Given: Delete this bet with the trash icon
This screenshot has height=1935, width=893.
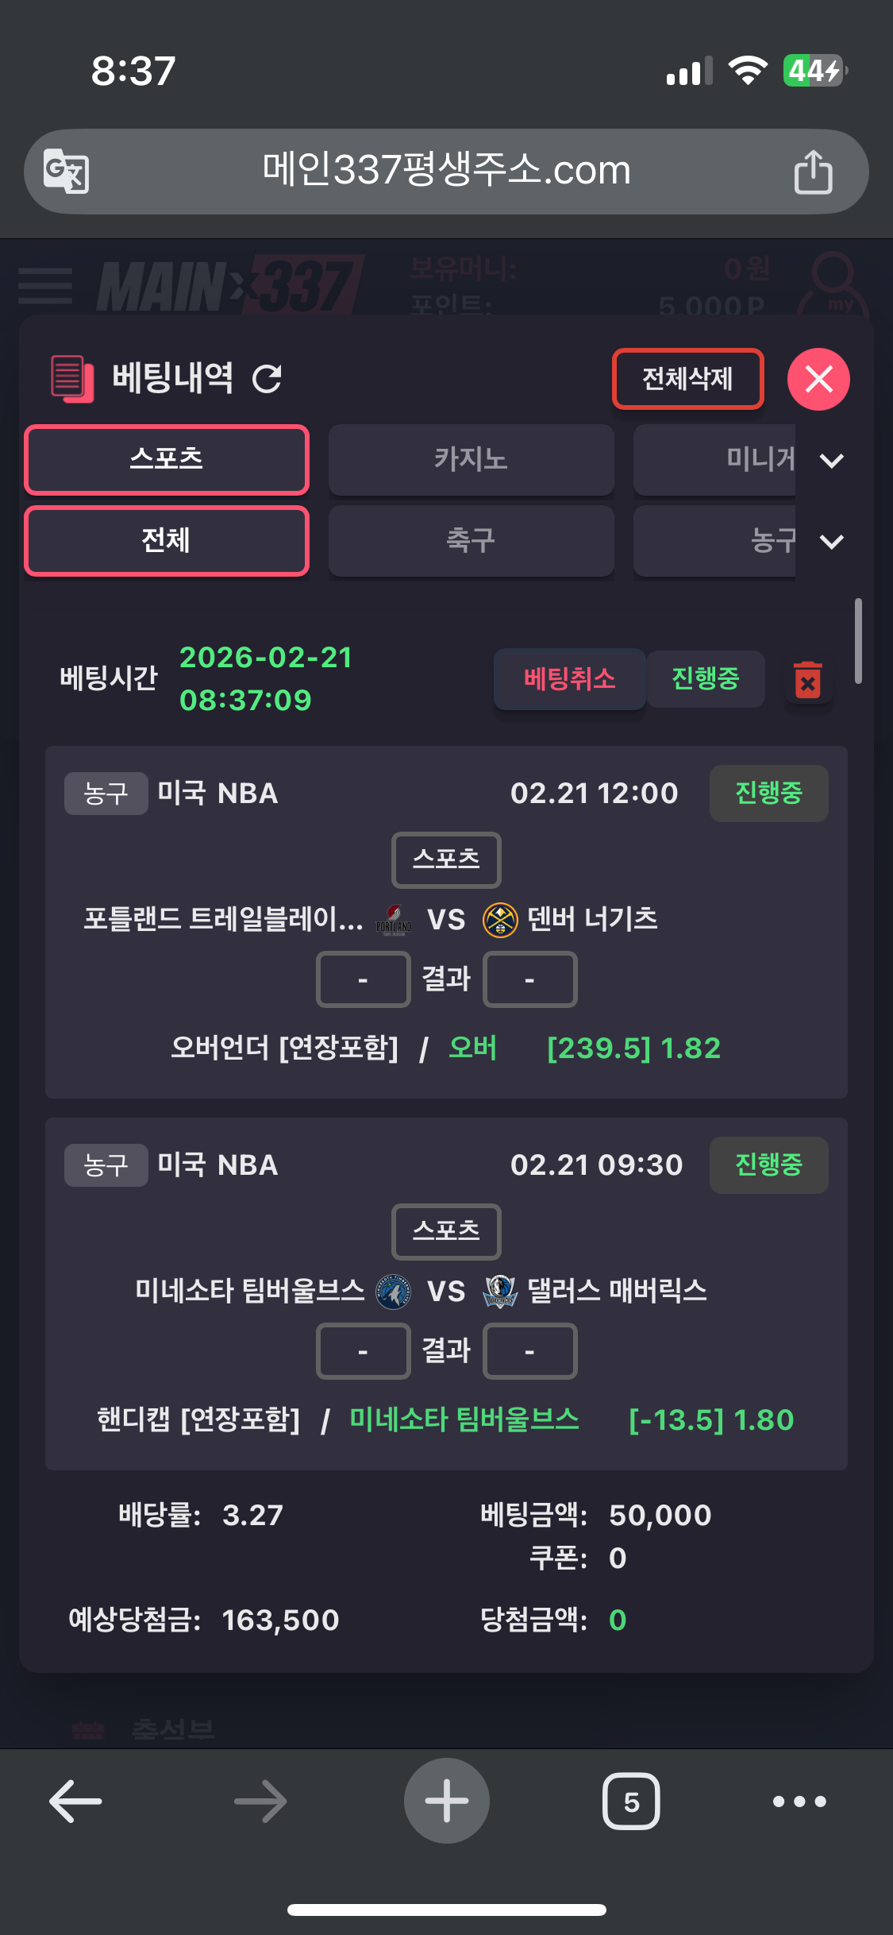Looking at the screenshot, I should click(808, 681).
